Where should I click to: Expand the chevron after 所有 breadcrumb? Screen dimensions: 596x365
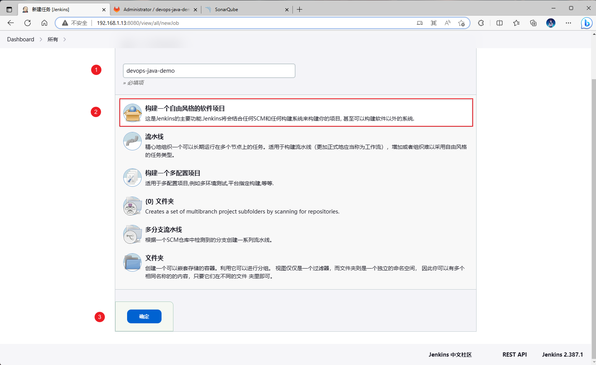pos(65,39)
